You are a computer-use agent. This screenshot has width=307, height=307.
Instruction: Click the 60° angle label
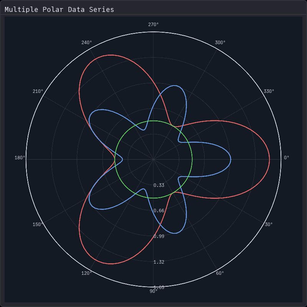click(220, 273)
